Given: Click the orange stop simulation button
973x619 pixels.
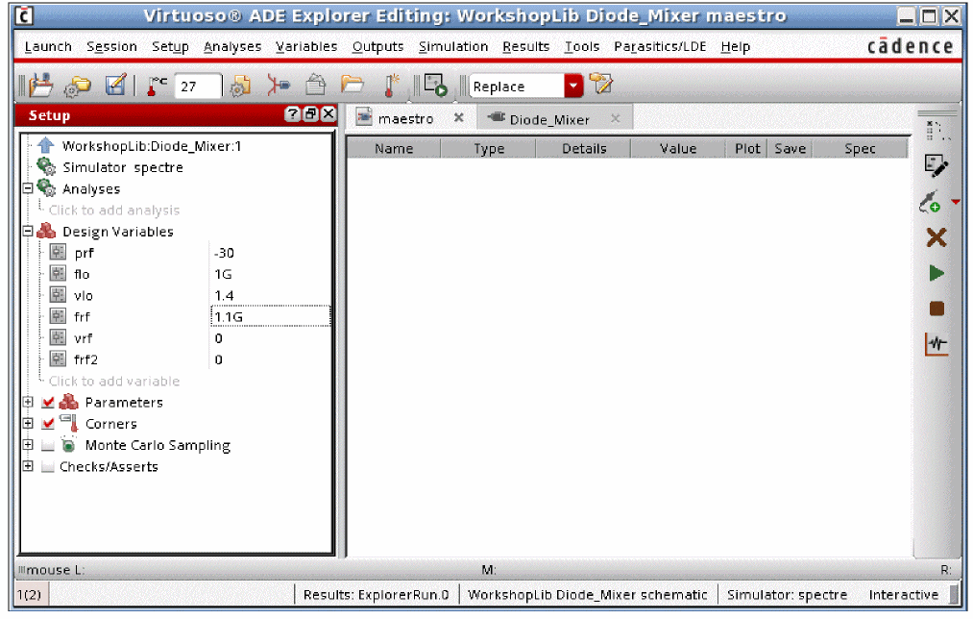Looking at the screenshot, I should (x=937, y=309).
